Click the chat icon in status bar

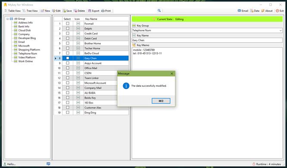click(48, 164)
